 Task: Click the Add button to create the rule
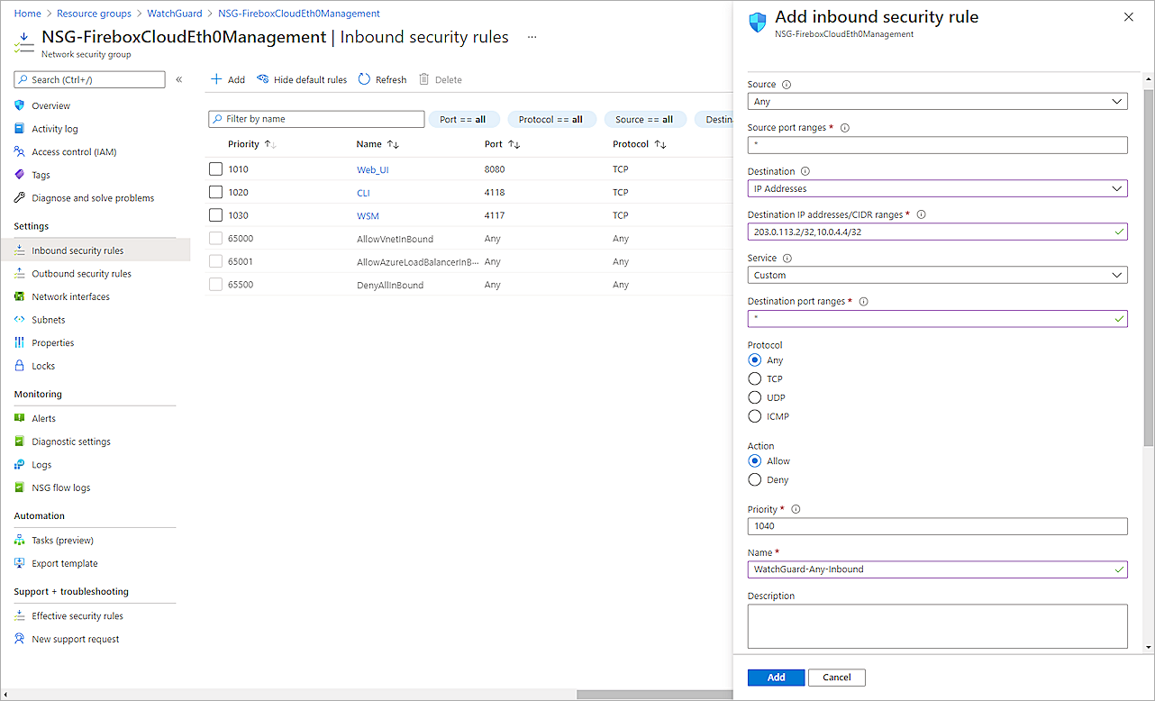[x=776, y=677]
